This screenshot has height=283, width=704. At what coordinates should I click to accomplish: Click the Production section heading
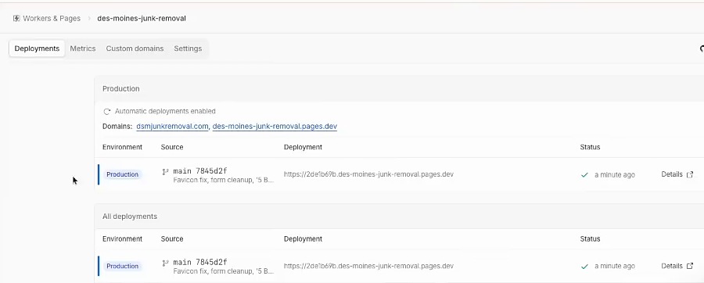click(120, 89)
